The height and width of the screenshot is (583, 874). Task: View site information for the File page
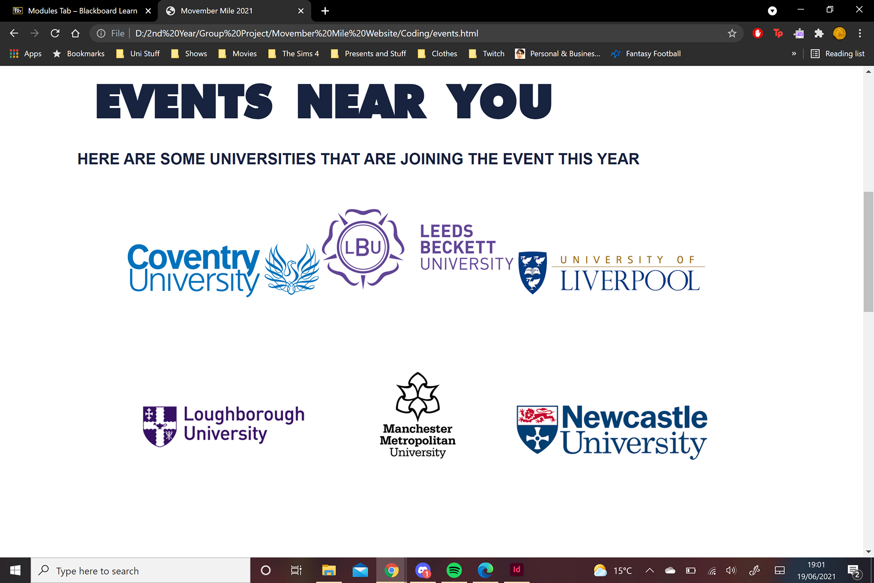(111, 33)
